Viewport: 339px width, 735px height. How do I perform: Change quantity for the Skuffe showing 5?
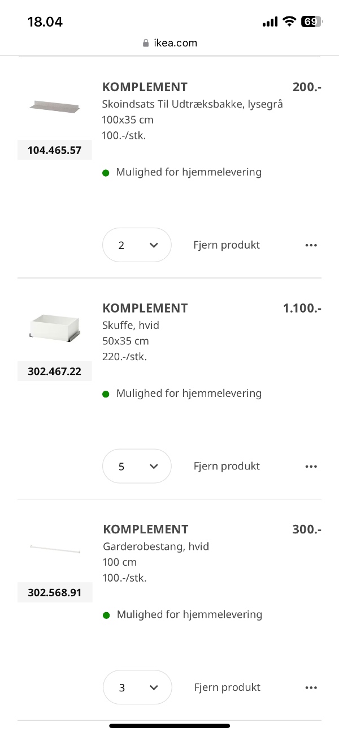point(137,466)
